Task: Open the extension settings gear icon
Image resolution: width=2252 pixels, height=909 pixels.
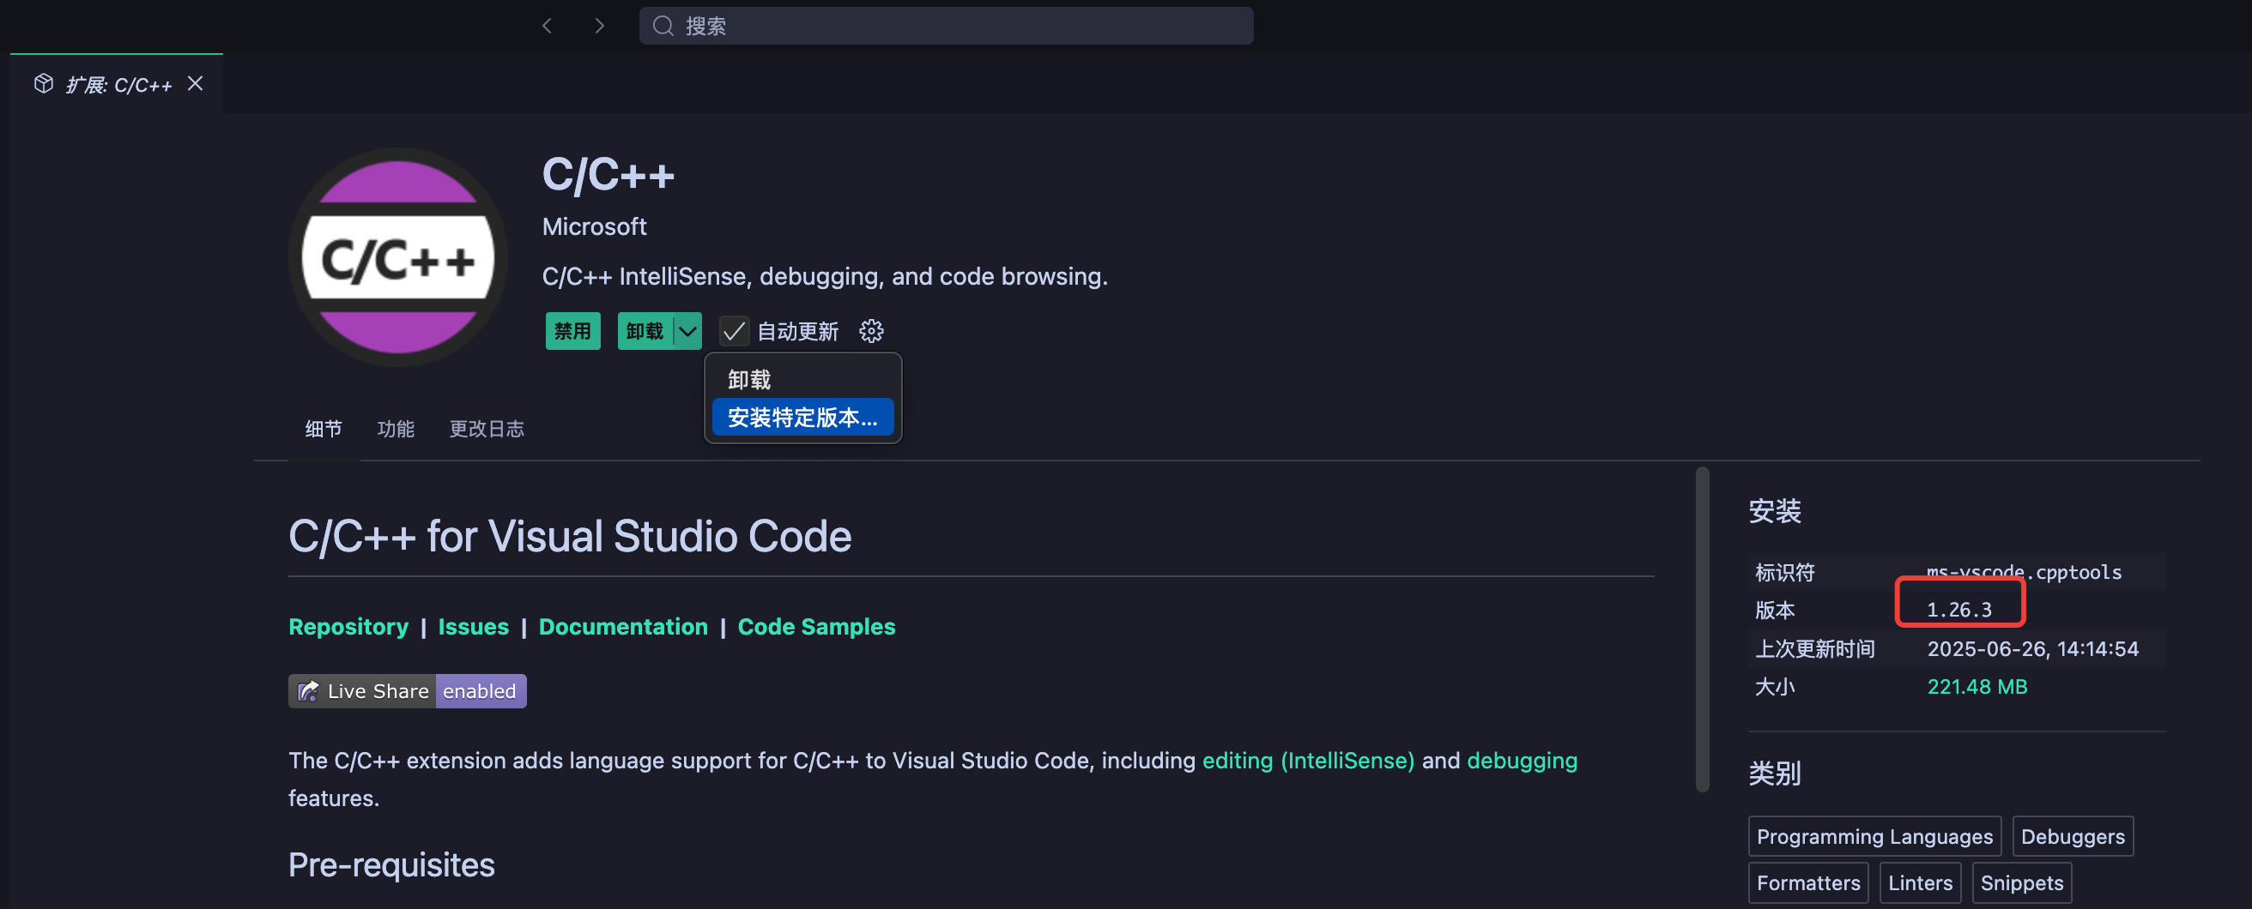Action: [x=871, y=331]
